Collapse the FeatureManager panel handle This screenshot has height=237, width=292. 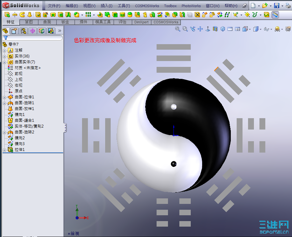(x=65, y=128)
